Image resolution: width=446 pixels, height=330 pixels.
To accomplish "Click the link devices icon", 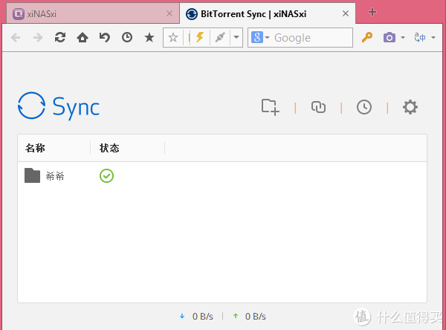I will tap(318, 107).
